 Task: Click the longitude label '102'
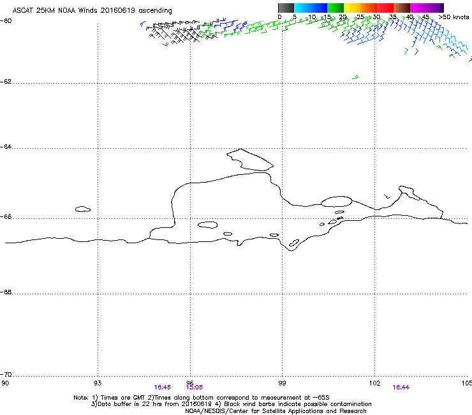coord(374,383)
